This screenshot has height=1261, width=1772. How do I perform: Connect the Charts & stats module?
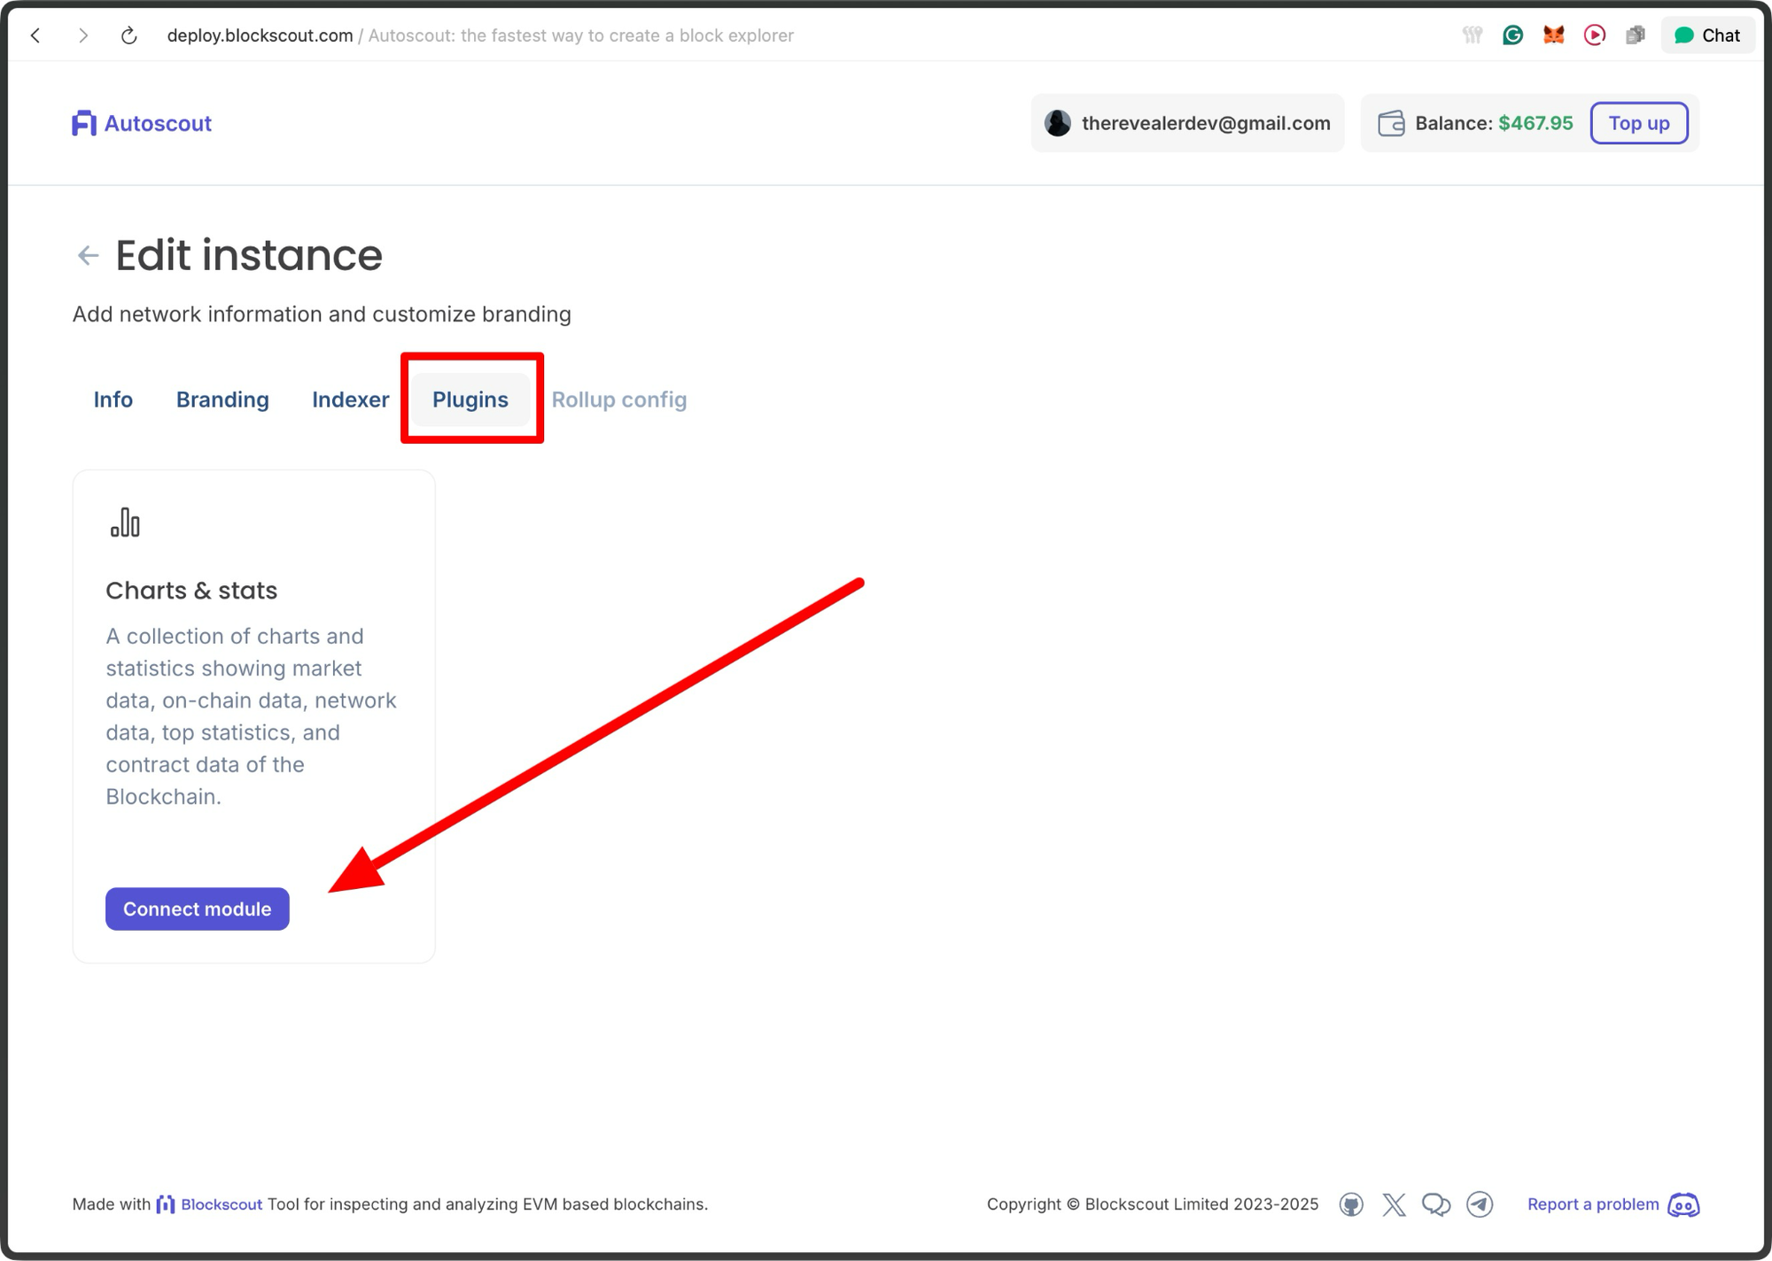point(197,909)
